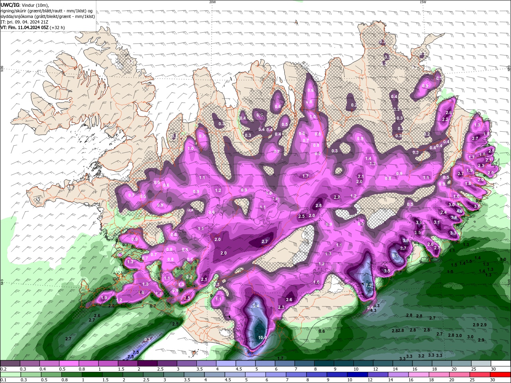The image size is (511, 383).
Task: Click the '0.2' label in the snow legend
Action: pyautogui.click(x=3, y=369)
